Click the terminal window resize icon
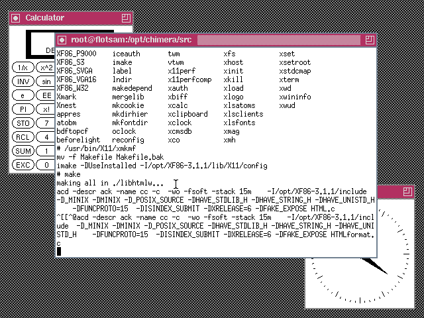This screenshot has width=424, height=318. point(369,40)
